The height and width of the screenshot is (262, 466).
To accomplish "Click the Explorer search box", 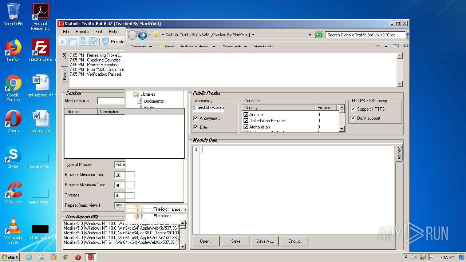I will pos(366,35).
